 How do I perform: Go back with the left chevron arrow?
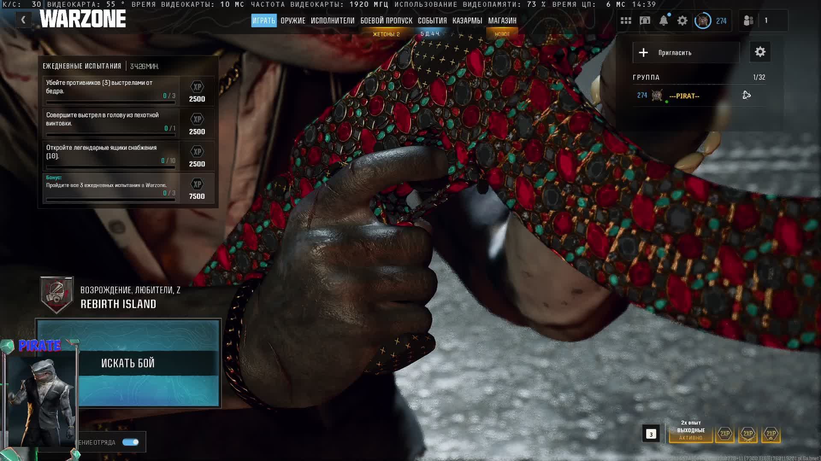pyautogui.click(x=24, y=20)
